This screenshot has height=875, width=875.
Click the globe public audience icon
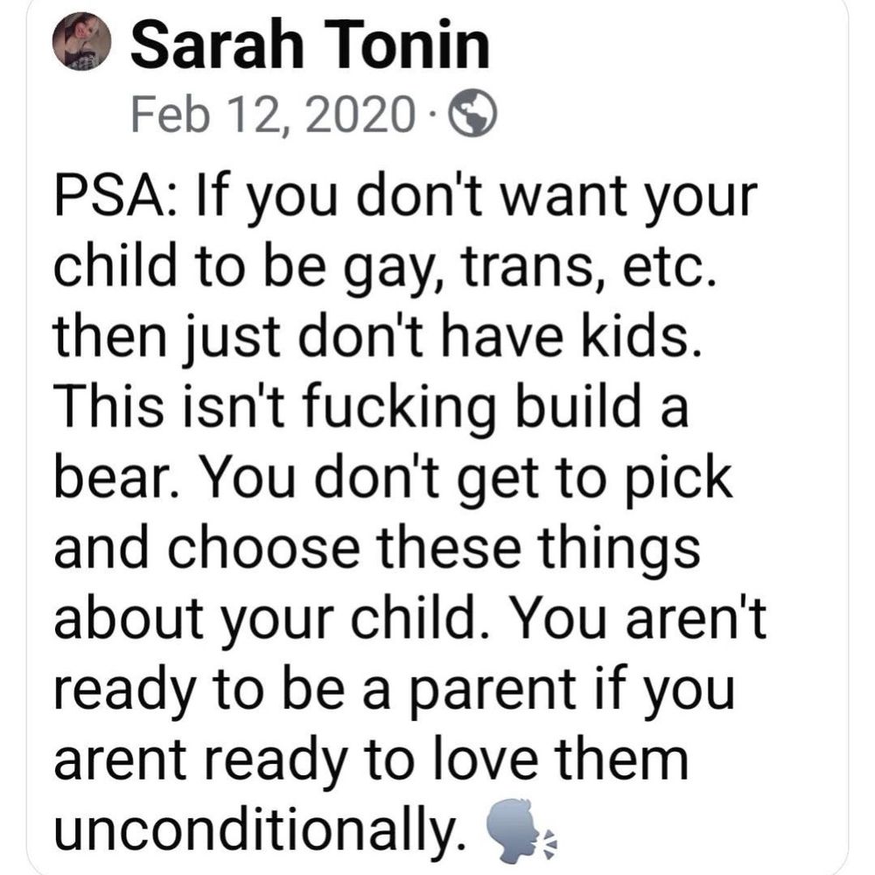(x=472, y=113)
